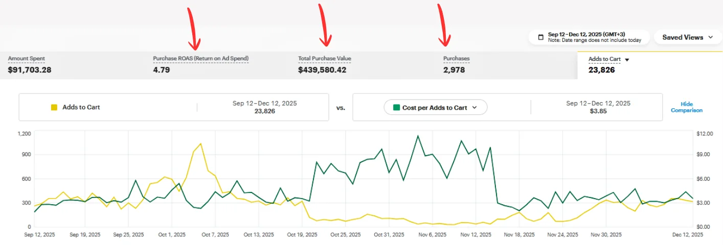
Task: Click the calendar icon in date range picker
Action: click(x=540, y=37)
